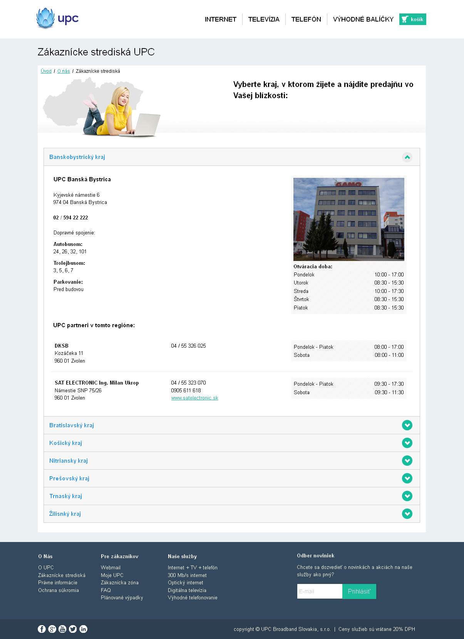This screenshot has width=464, height=639.
Task: Open www.satelectronic.sk link
Action: [194, 398]
